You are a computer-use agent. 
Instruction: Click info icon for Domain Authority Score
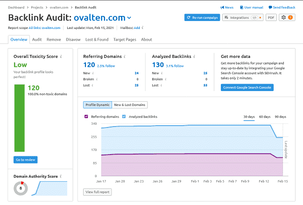click(x=61, y=176)
